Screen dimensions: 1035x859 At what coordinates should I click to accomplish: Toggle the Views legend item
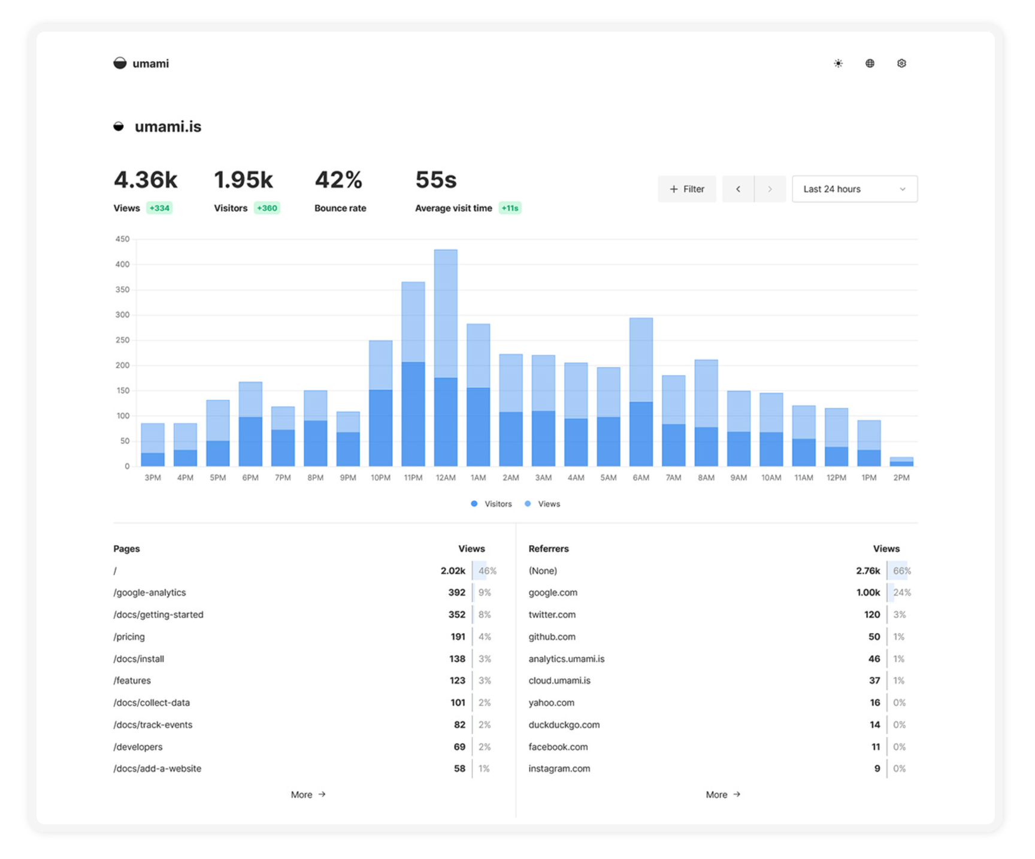(542, 504)
